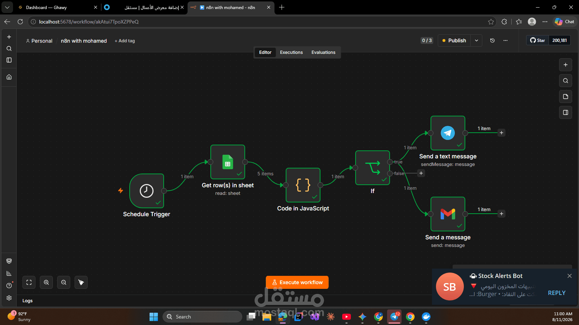This screenshot has height=325, width=579.
Task: Add a node with the canvas plus button
Action: point(566,65)
